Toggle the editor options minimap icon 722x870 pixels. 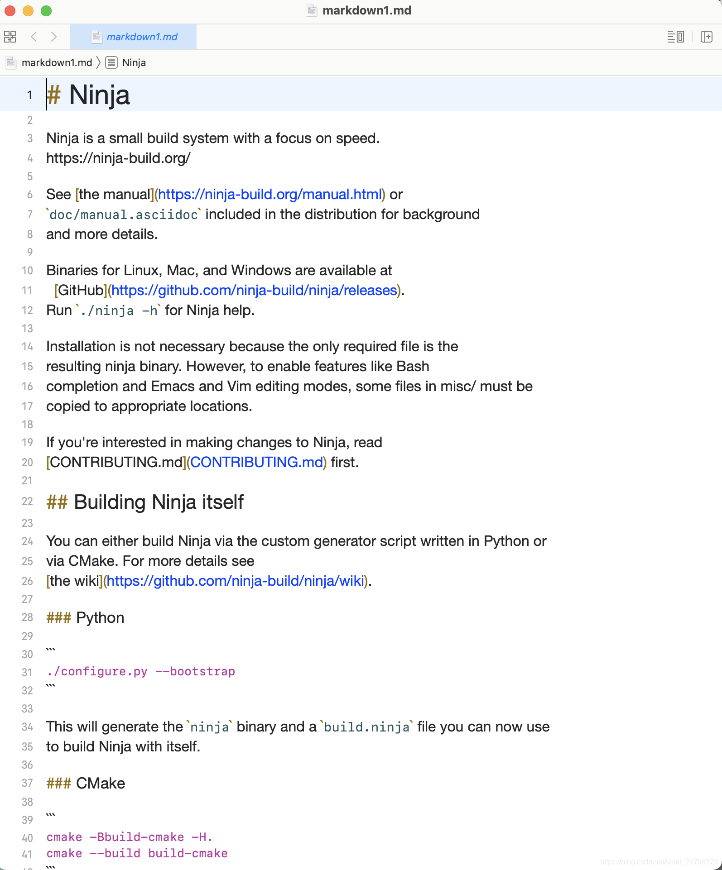point(675,37)
